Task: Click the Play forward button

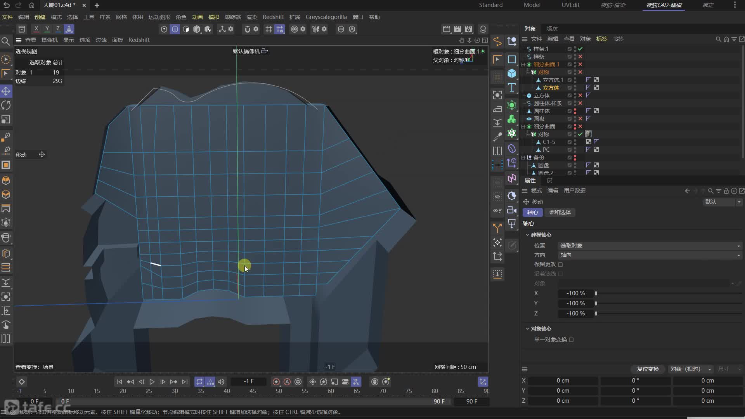Action: [152, 382]
